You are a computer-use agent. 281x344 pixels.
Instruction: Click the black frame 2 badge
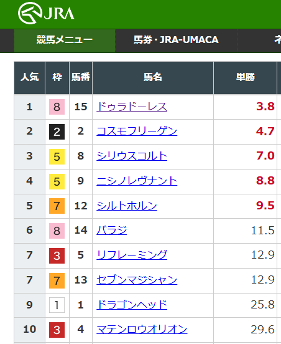pyautogui.click(x=57, y=132)
